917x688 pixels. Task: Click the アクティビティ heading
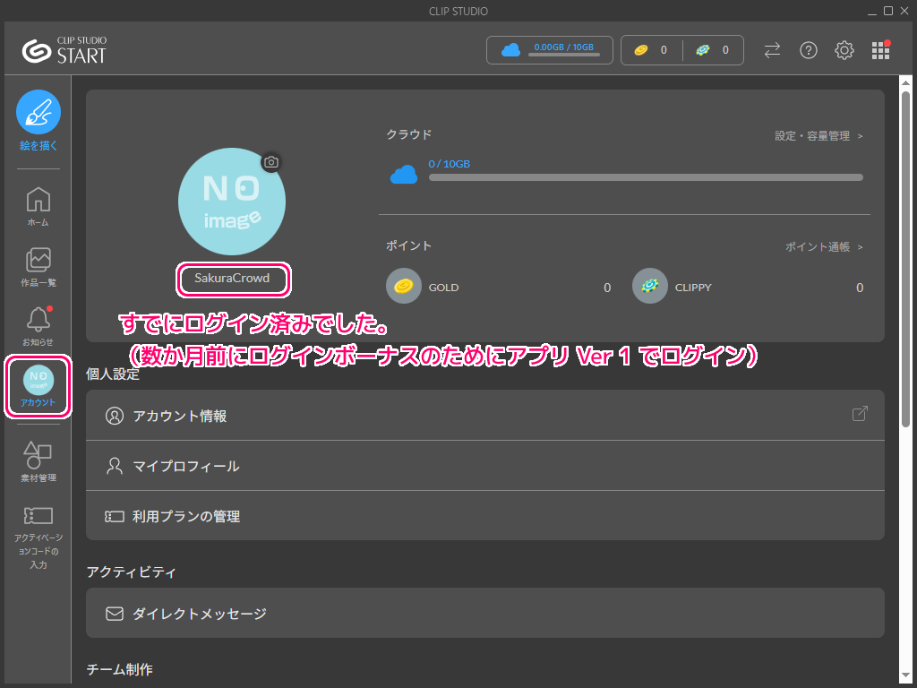131,572
